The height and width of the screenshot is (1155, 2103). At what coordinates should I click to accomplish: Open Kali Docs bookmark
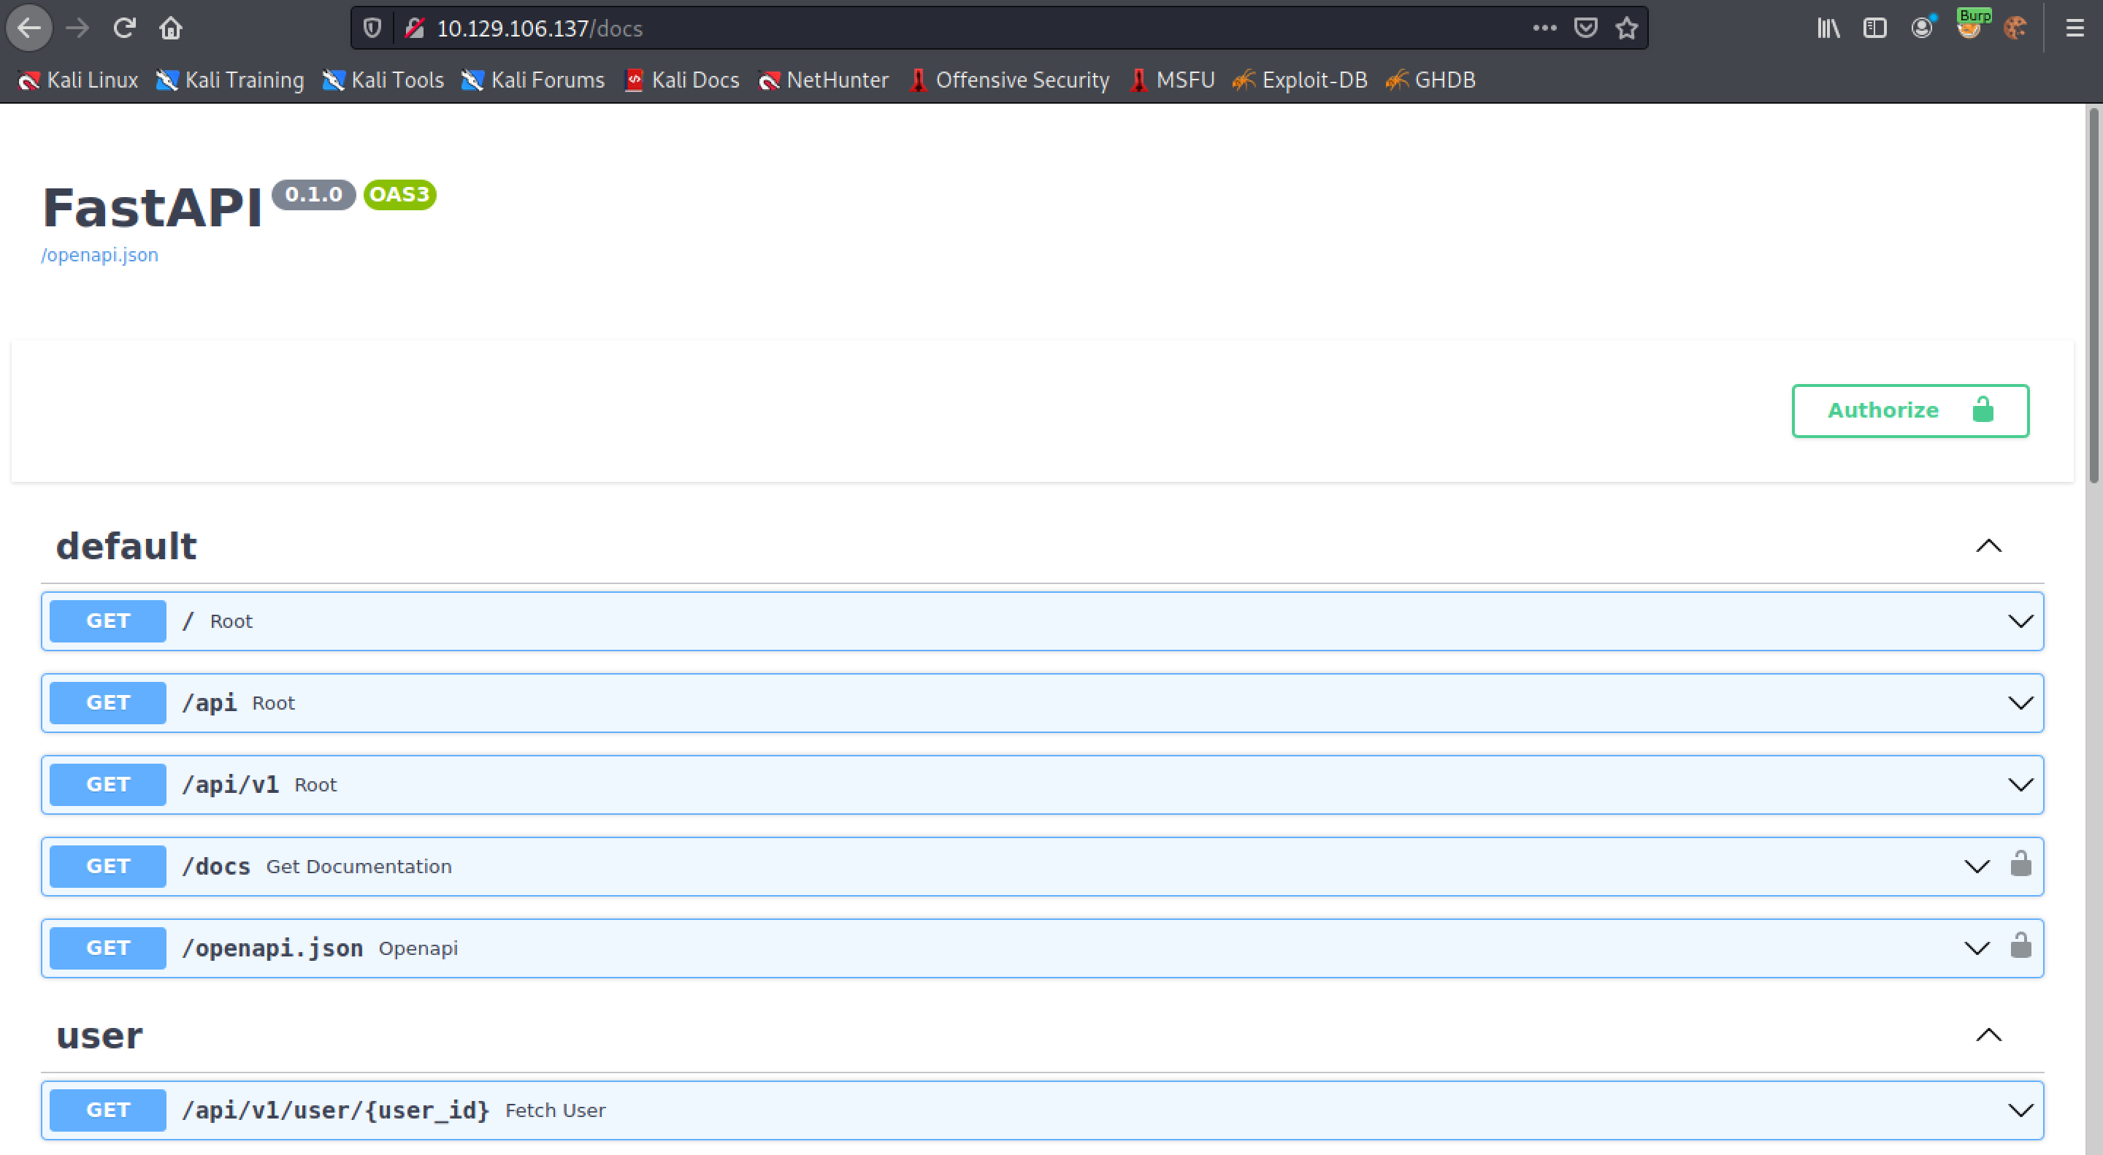click(x=682, y=80)
